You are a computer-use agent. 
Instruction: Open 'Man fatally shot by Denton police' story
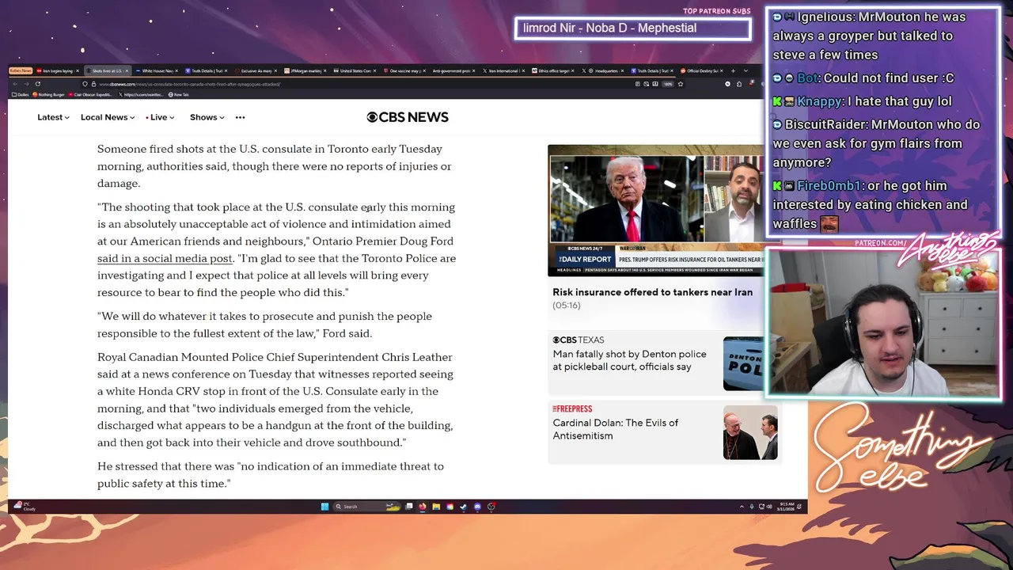(x=629, y=360)
